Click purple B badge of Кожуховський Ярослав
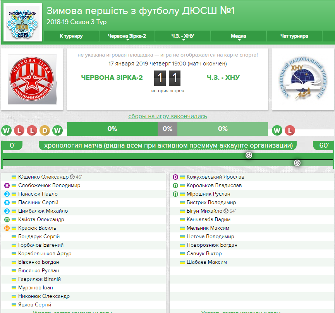This screenshot has height=313, width=335. (x=175, y=177)
